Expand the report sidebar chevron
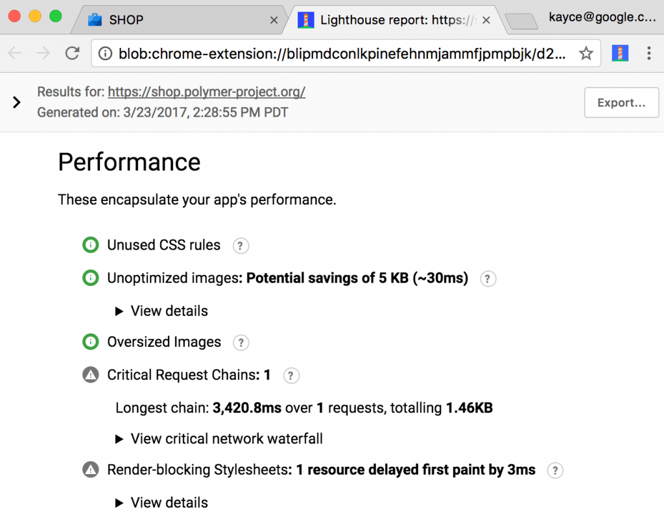The width and height of the screenshot is (664, 522). click(17, 102)
